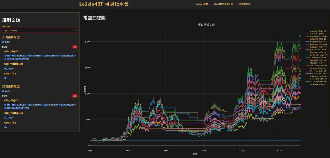
Task: Uncheck ma_length 120 in the 入場 section
Action: [x=20, y=56]
